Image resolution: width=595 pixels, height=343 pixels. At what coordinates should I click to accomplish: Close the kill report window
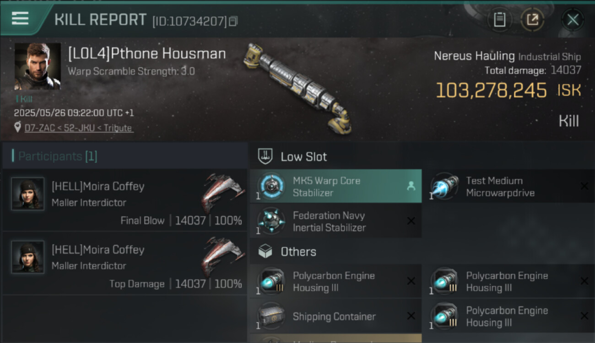pos(573,20)
